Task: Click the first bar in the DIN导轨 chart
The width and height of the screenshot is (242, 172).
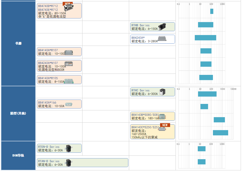Action: click(x=202, y=149)
